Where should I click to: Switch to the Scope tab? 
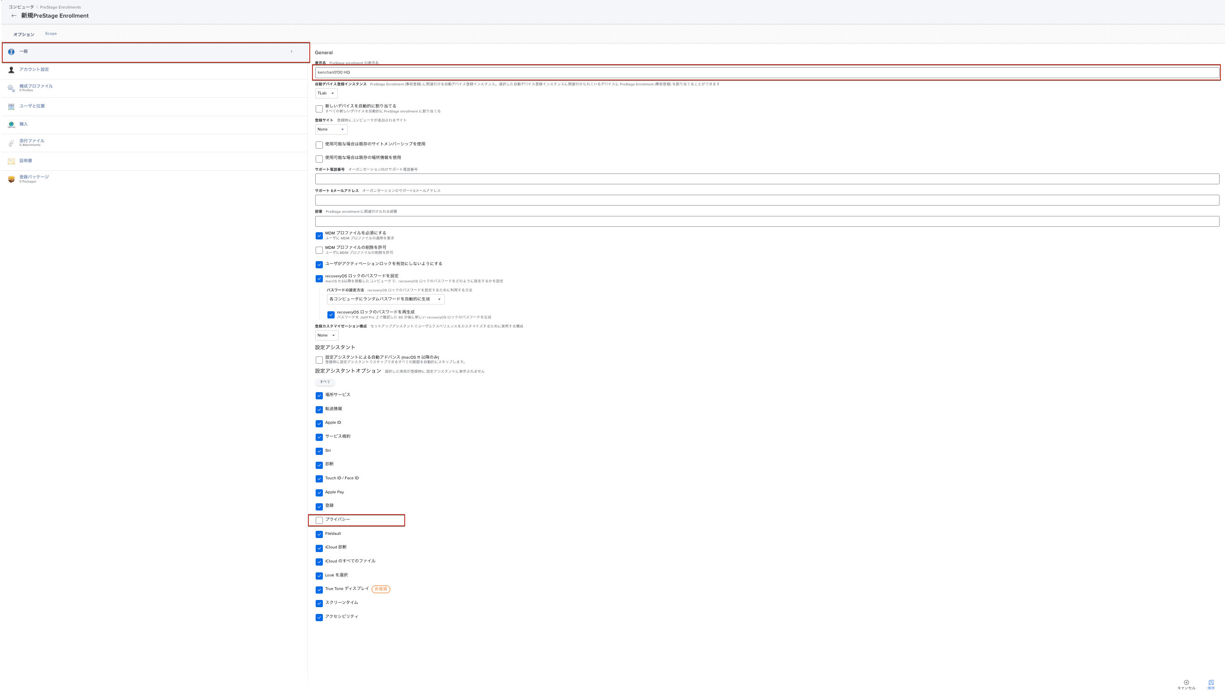(51, 34)
